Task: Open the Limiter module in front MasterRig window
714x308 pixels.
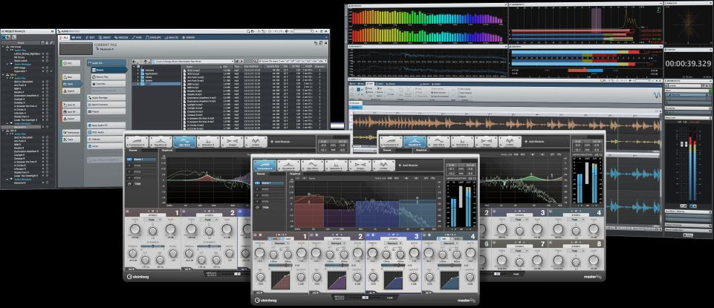Action: click(383, 166)
